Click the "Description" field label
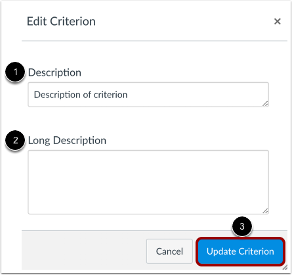The width and height of the screenshot is (292, 275). (54, 72)
